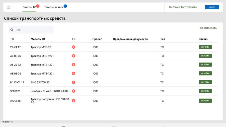Focus the Поиск search field

(x=32, y=30)
